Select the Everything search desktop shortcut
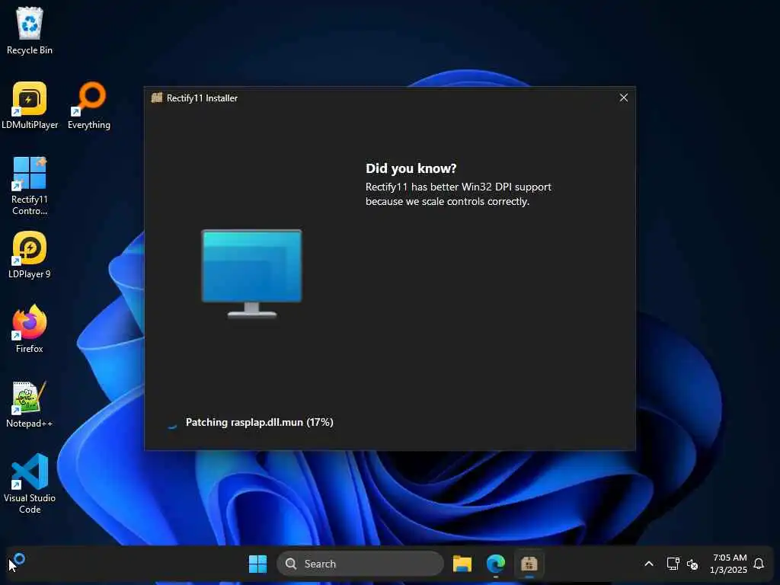The height and width of the screenshot is (585, 780). [89, 105]
